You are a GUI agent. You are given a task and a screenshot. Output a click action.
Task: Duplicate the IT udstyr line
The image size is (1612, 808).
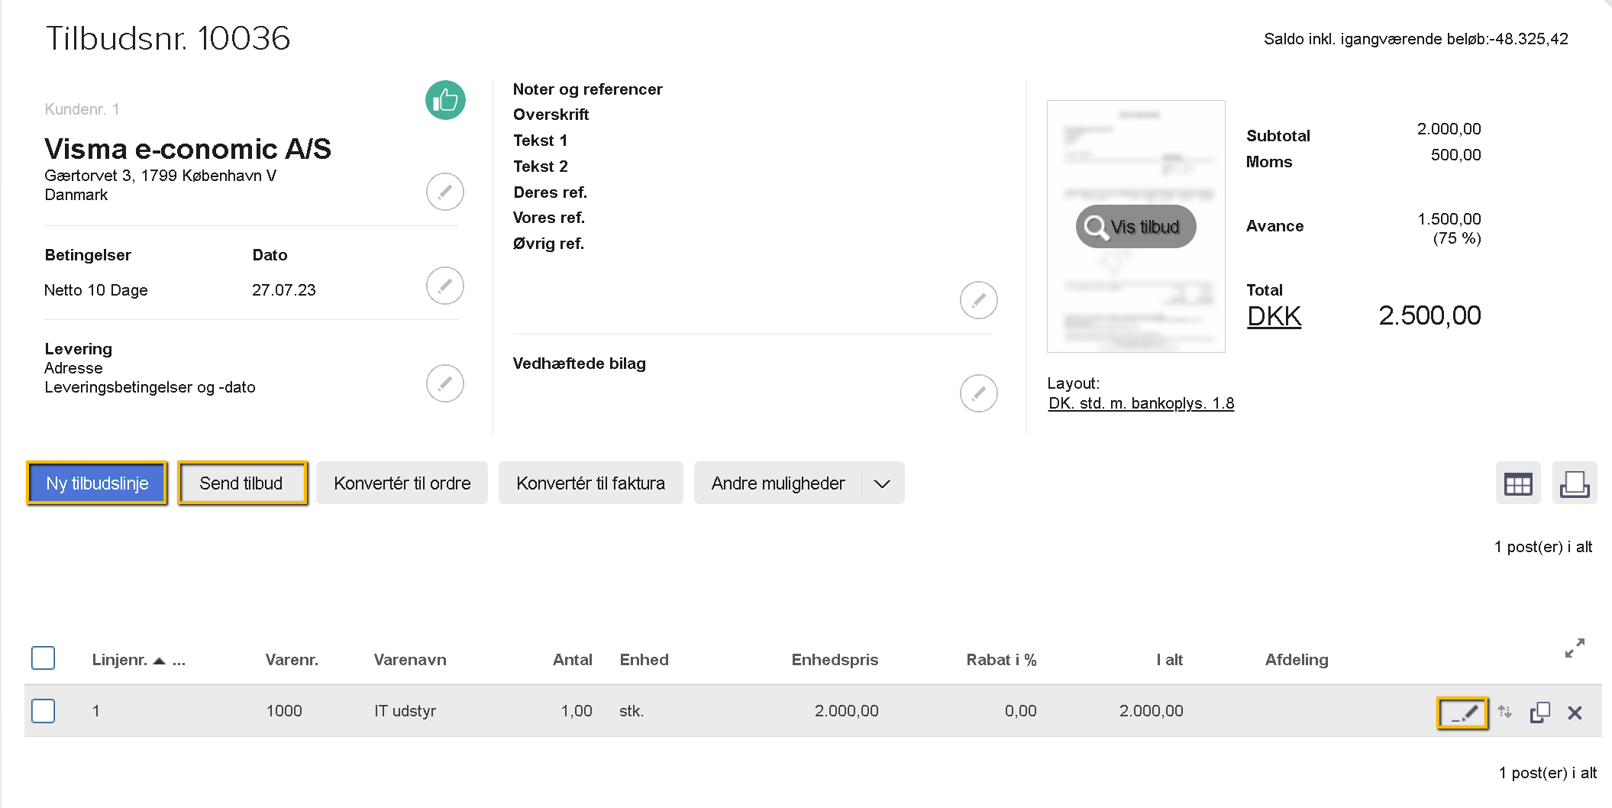click(1539, 713)
